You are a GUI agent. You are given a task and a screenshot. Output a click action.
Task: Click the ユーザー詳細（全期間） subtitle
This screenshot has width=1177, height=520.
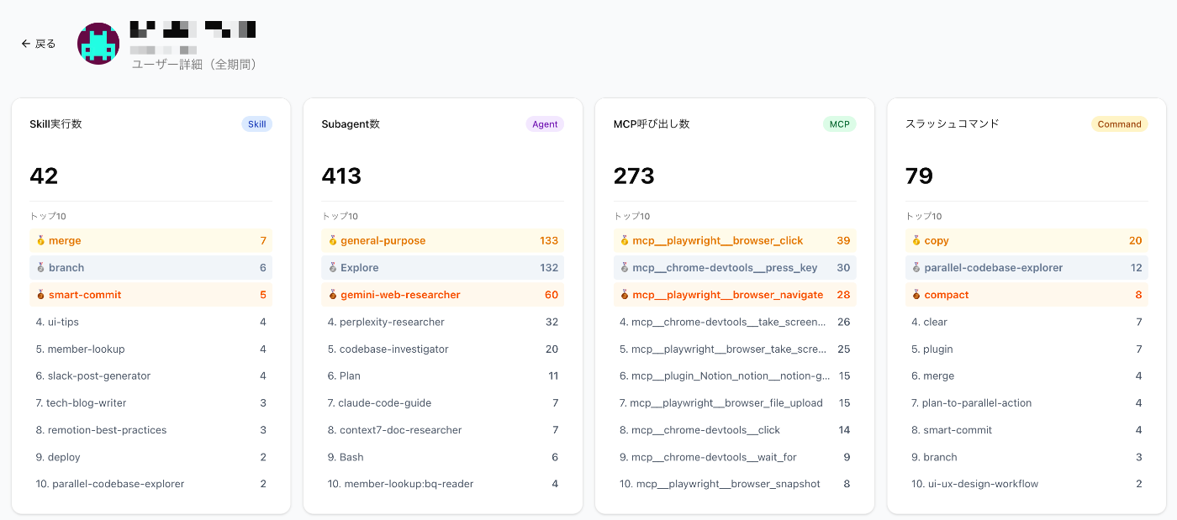(194, 64)
